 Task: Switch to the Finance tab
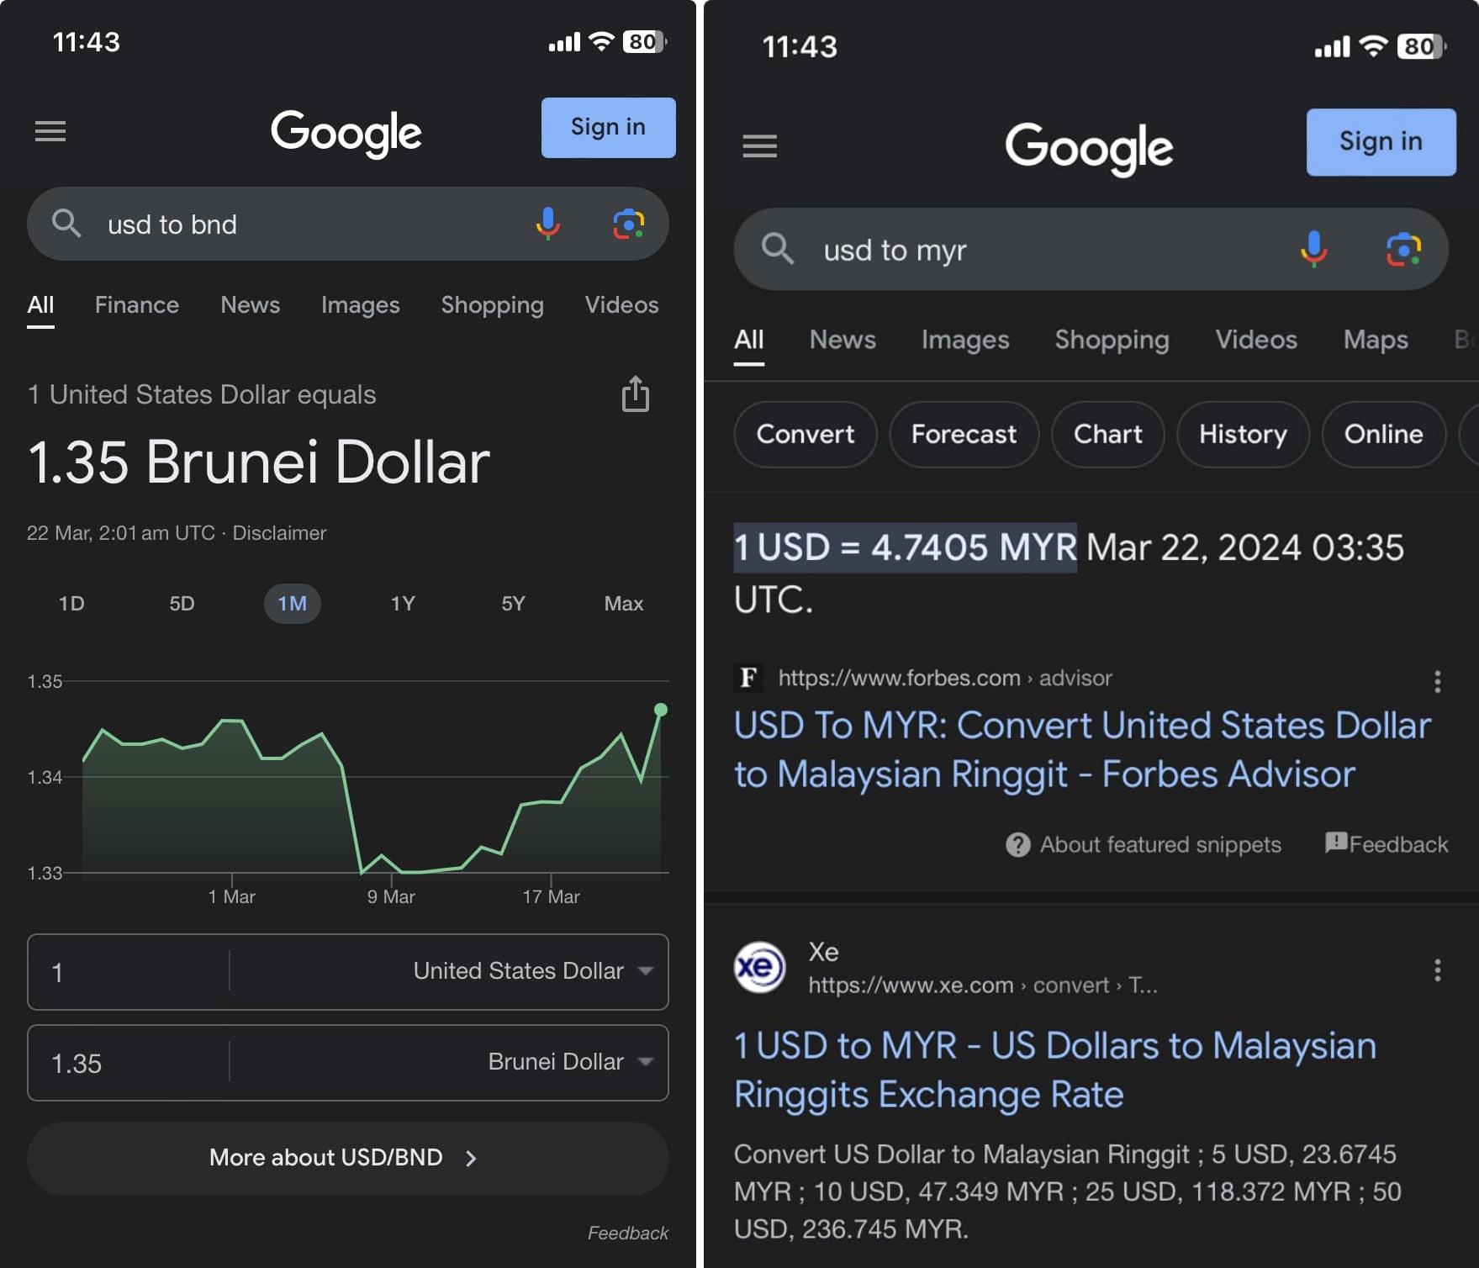point(136,304)
